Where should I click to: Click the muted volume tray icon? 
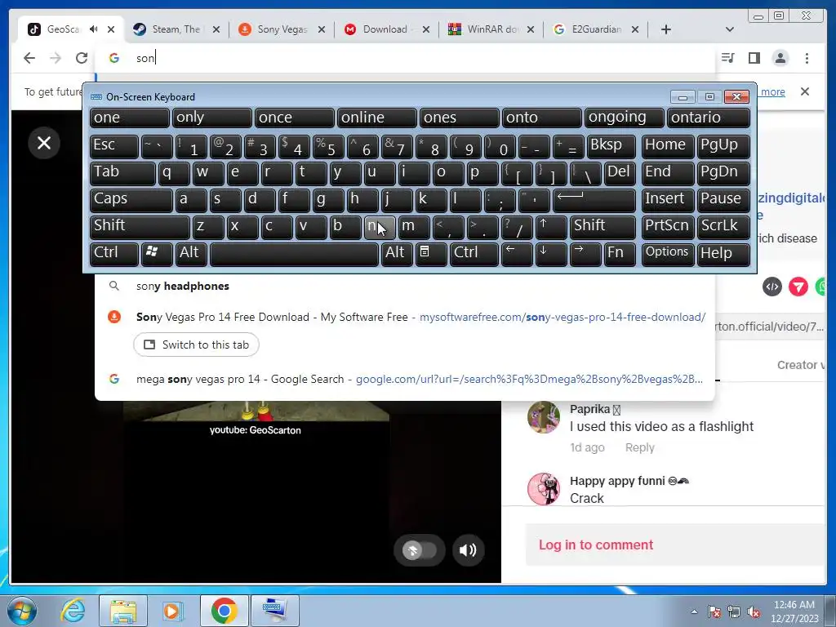[x=754, y=611]
